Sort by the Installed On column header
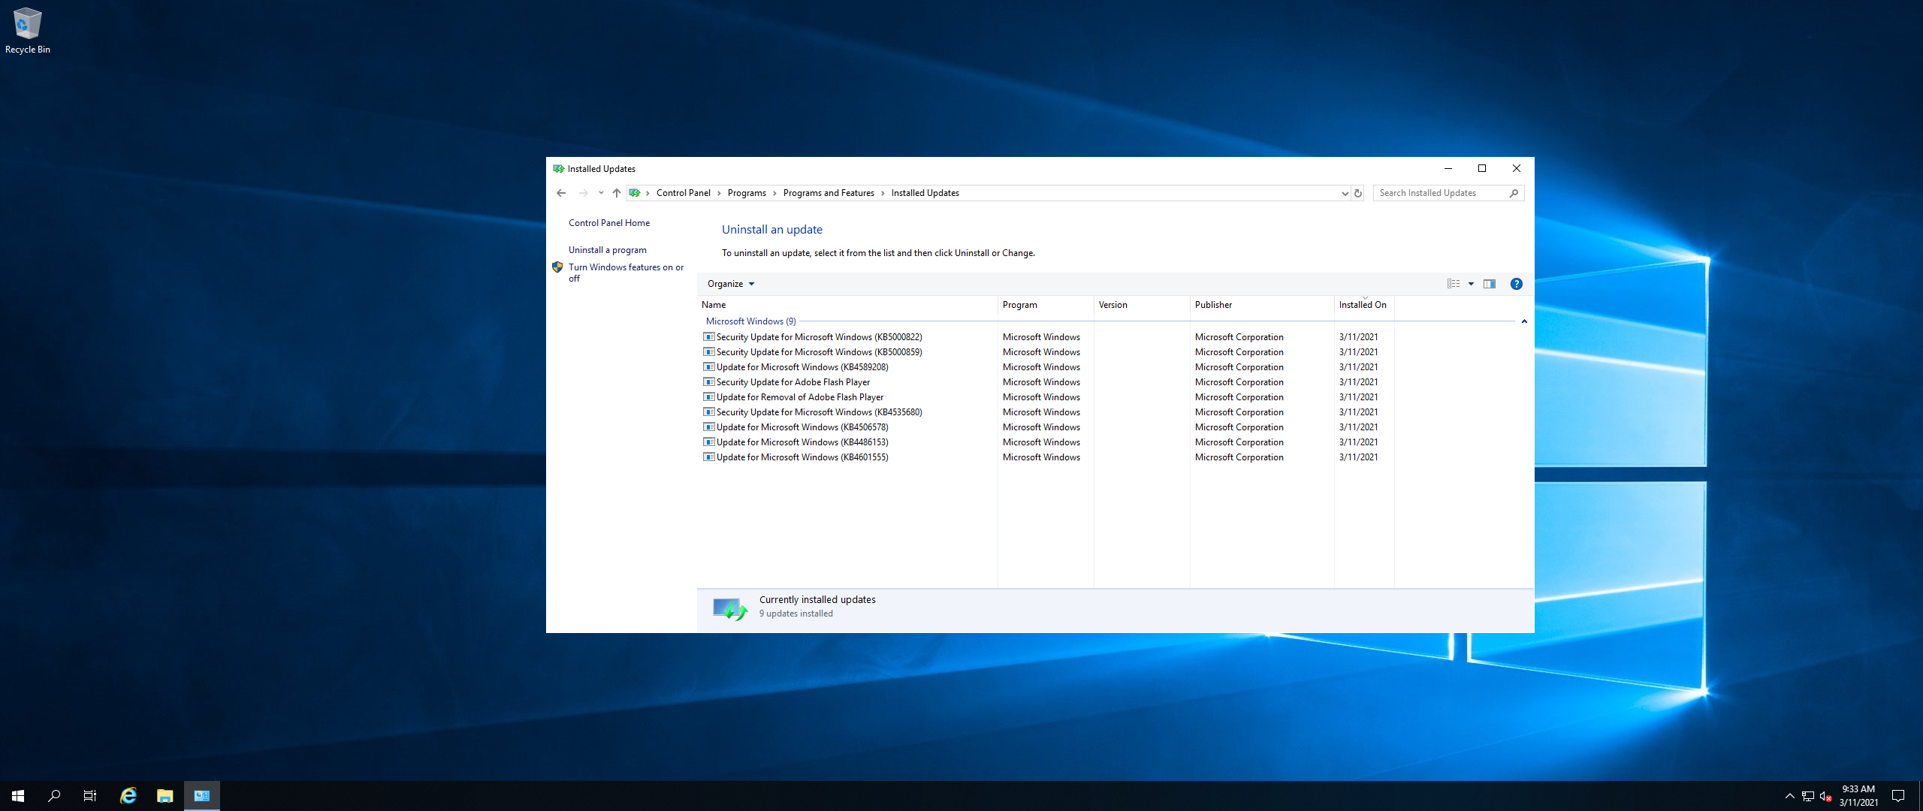Screen dimensions: 1923x811 pyautogui.click(x=1364, y=305)
